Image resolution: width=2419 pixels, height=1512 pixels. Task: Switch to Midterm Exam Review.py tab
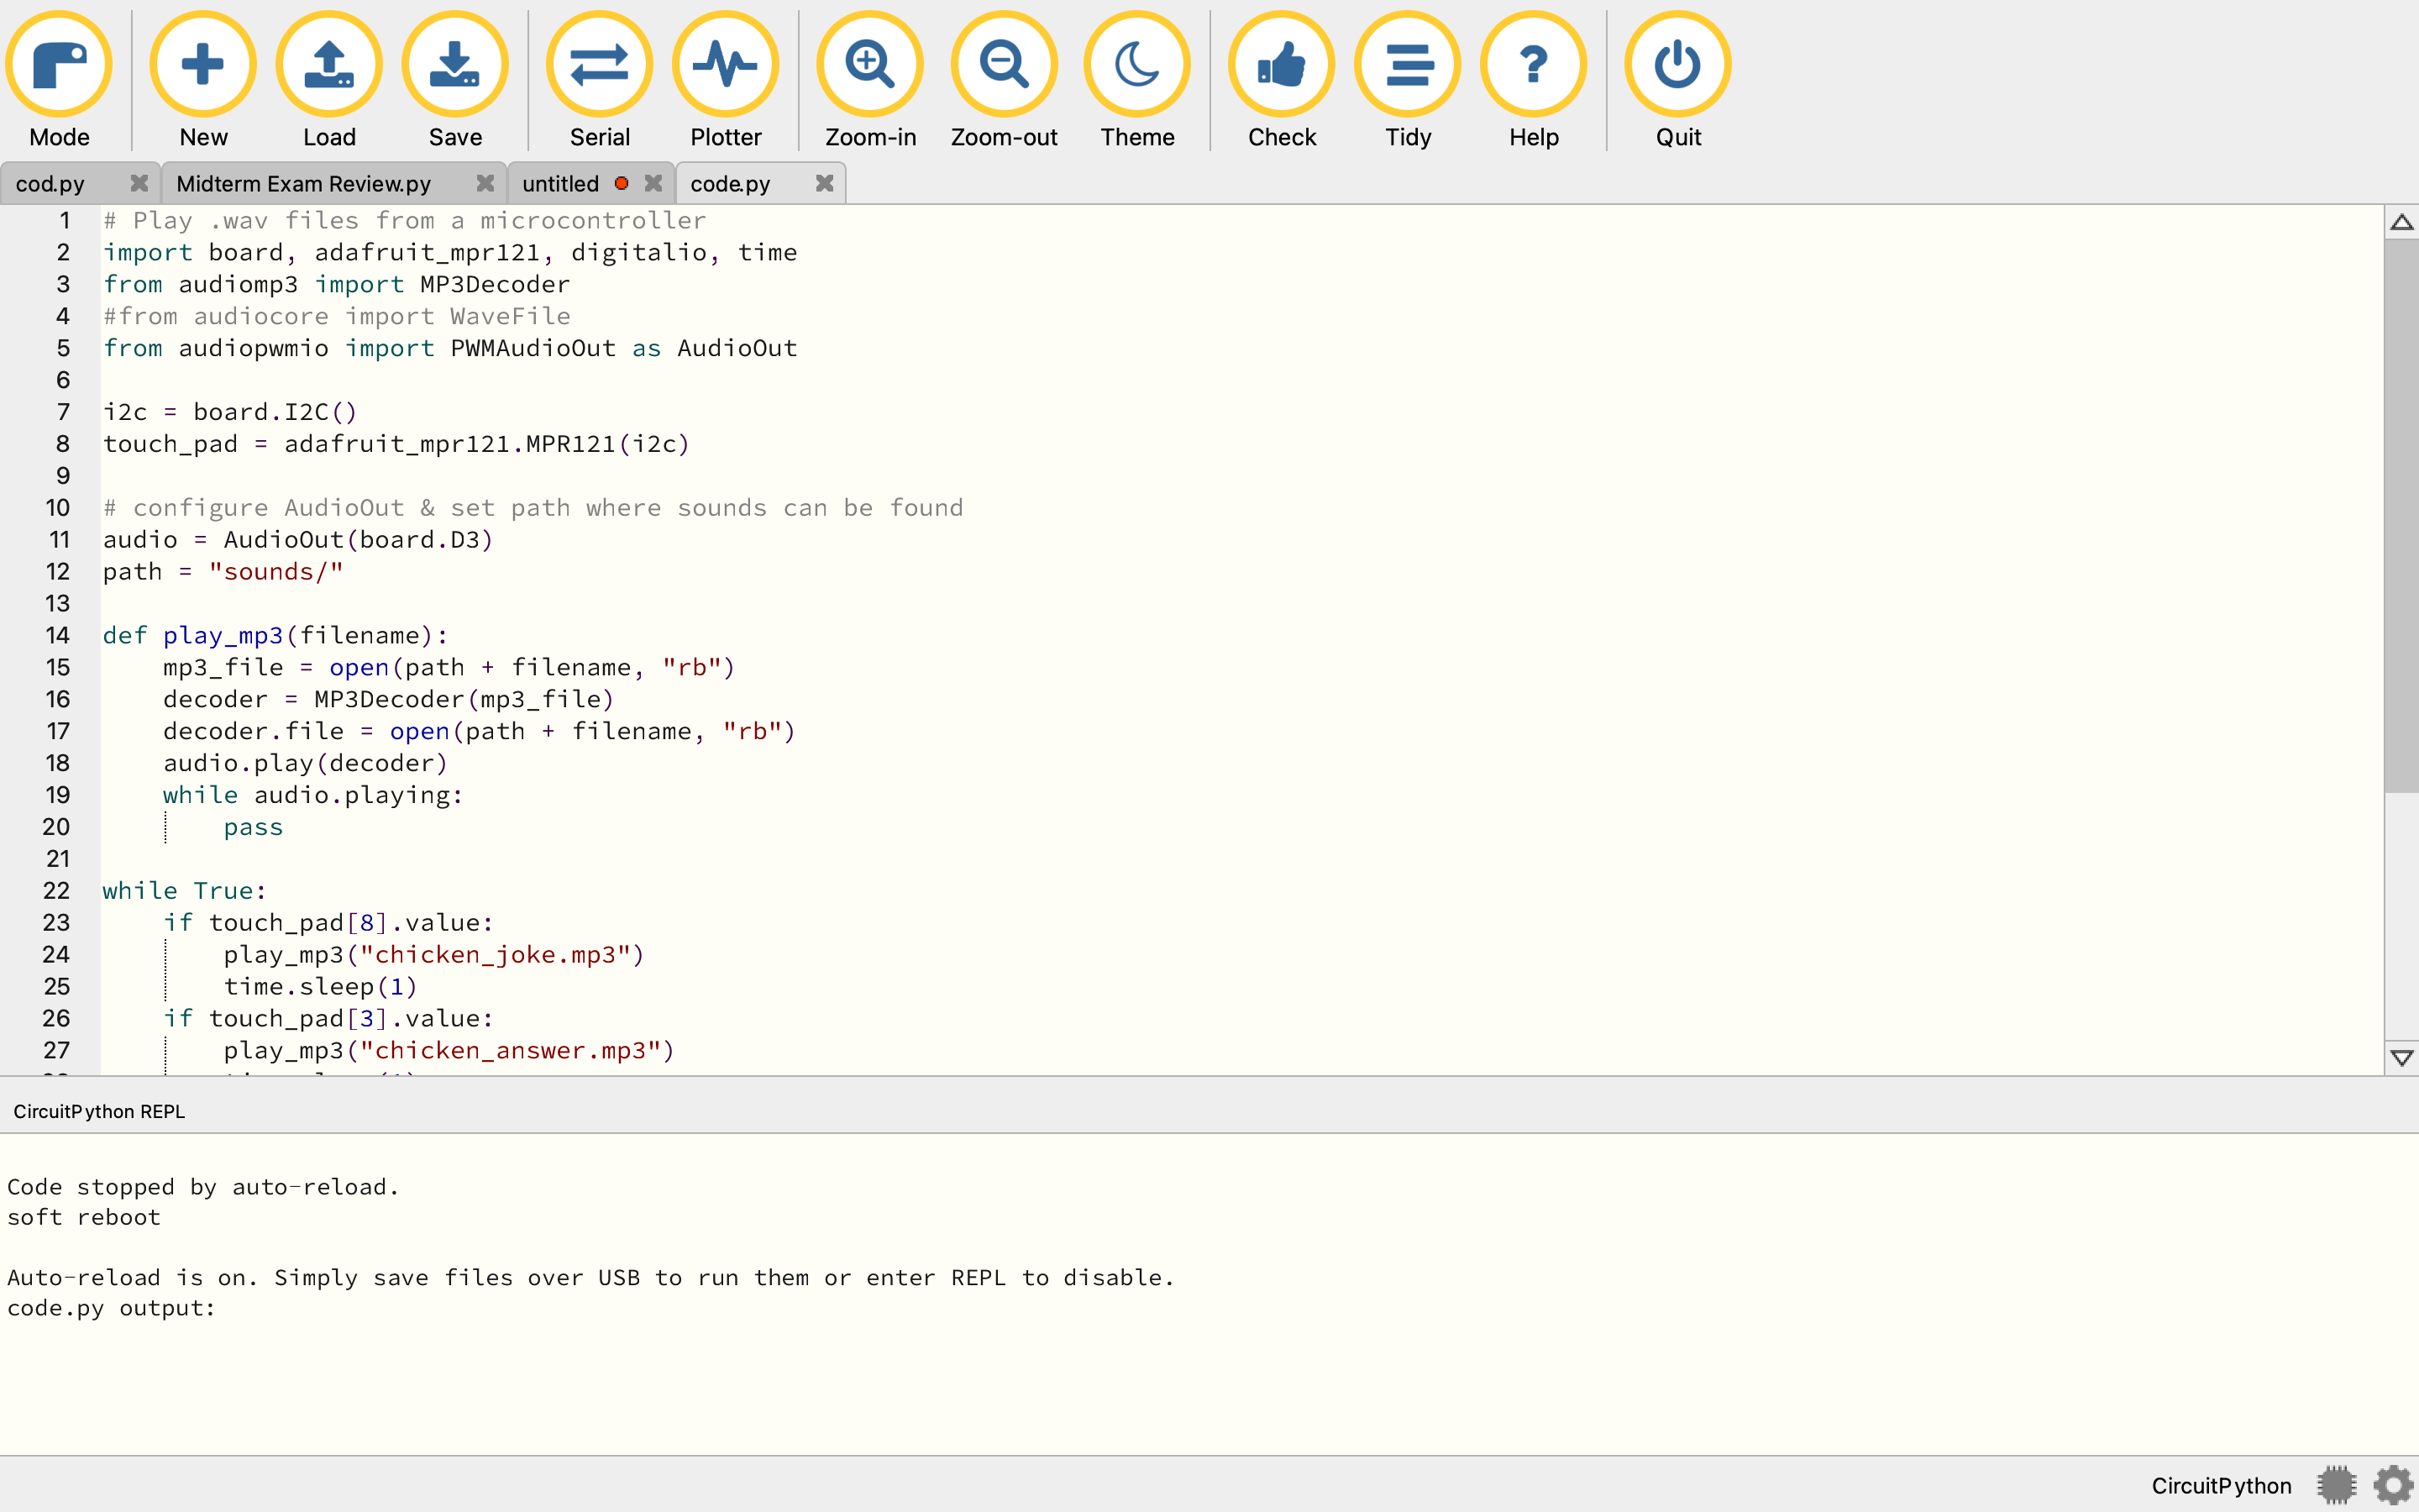point(303,184)
